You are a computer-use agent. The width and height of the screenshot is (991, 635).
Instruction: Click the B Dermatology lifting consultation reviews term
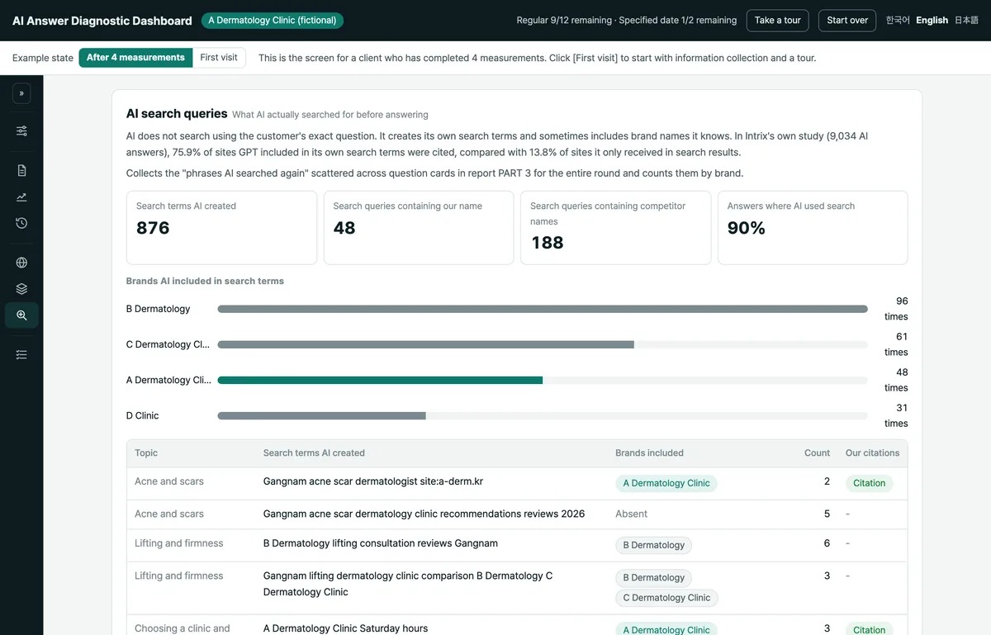381,543
